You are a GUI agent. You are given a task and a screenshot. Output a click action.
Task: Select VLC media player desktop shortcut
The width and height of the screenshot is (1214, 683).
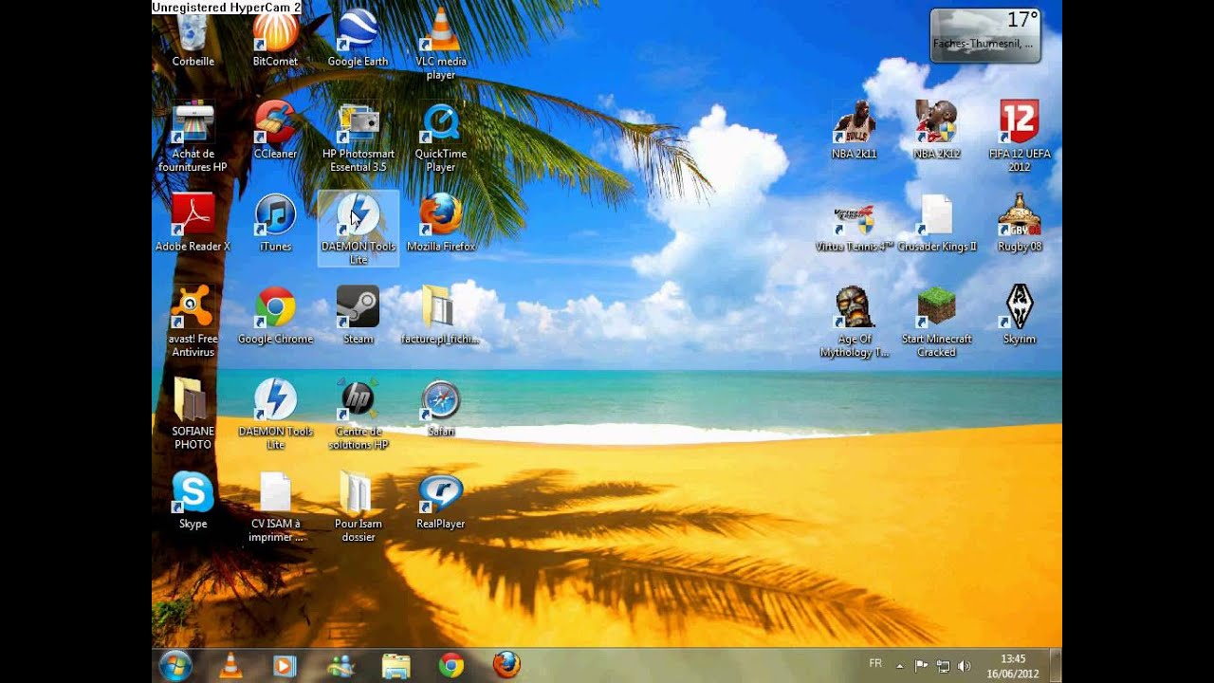tap(441, 43)
